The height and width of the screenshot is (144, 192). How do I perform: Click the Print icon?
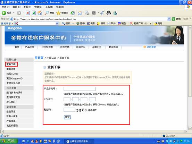(x=87, y=13)
